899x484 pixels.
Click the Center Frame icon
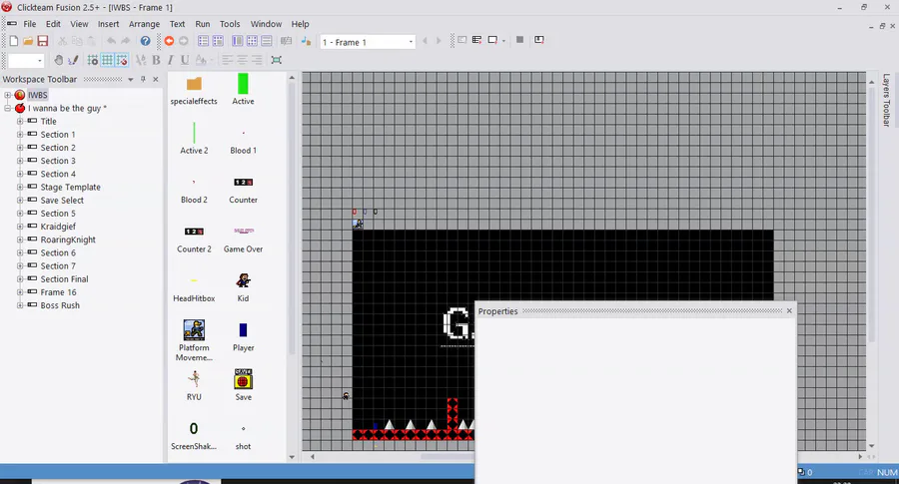coord(277,60)
